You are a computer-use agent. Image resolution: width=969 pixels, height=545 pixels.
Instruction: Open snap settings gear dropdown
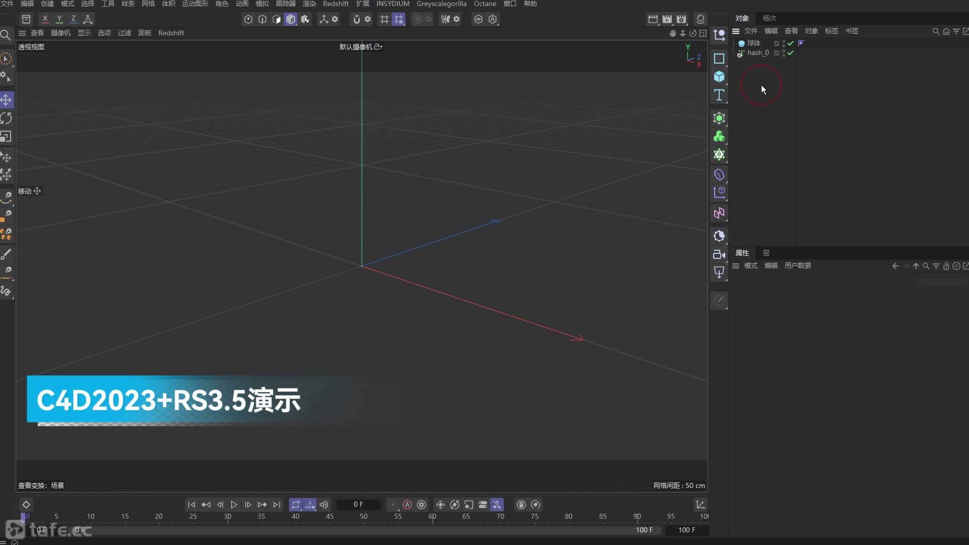(368, 19)
